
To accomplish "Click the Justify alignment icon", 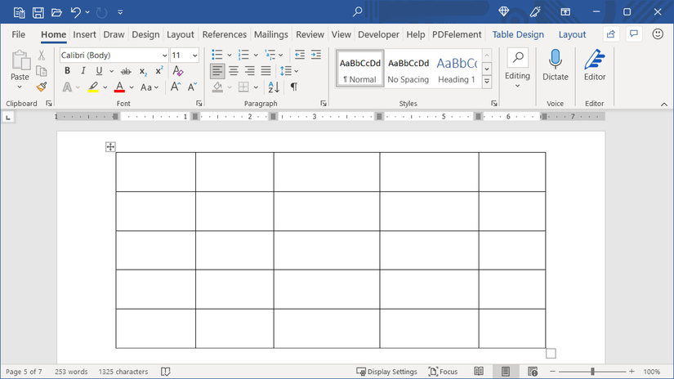I will click(x=265, y=71).
